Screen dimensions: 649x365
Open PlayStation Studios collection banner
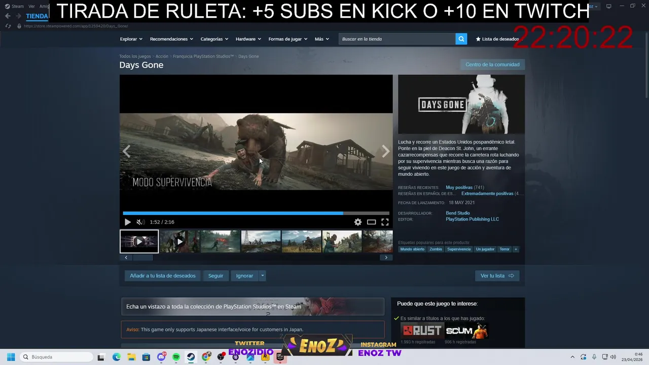(253, 307)
